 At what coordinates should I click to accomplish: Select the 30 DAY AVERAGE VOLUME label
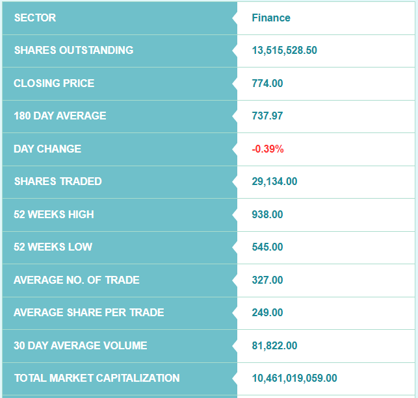(81, 346)
